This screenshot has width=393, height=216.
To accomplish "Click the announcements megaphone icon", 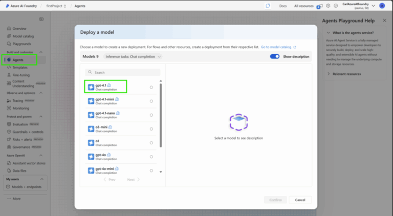I will (319, 6).
